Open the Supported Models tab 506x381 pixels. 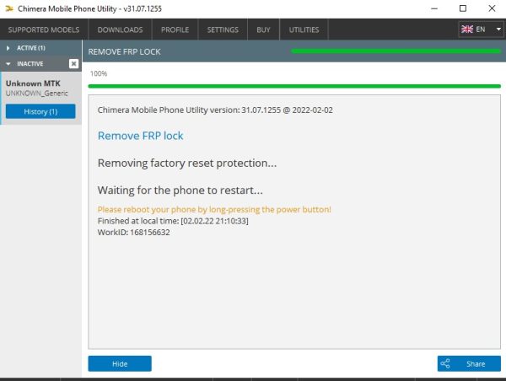pos(44,30)
